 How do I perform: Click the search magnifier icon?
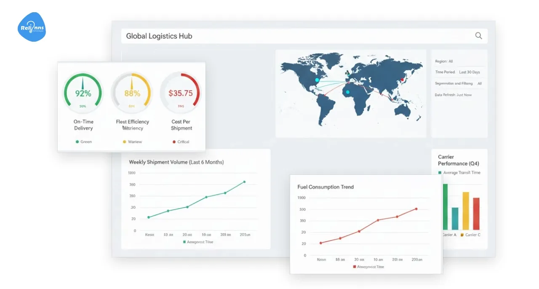pyautogui.click(x=478, y=36)
